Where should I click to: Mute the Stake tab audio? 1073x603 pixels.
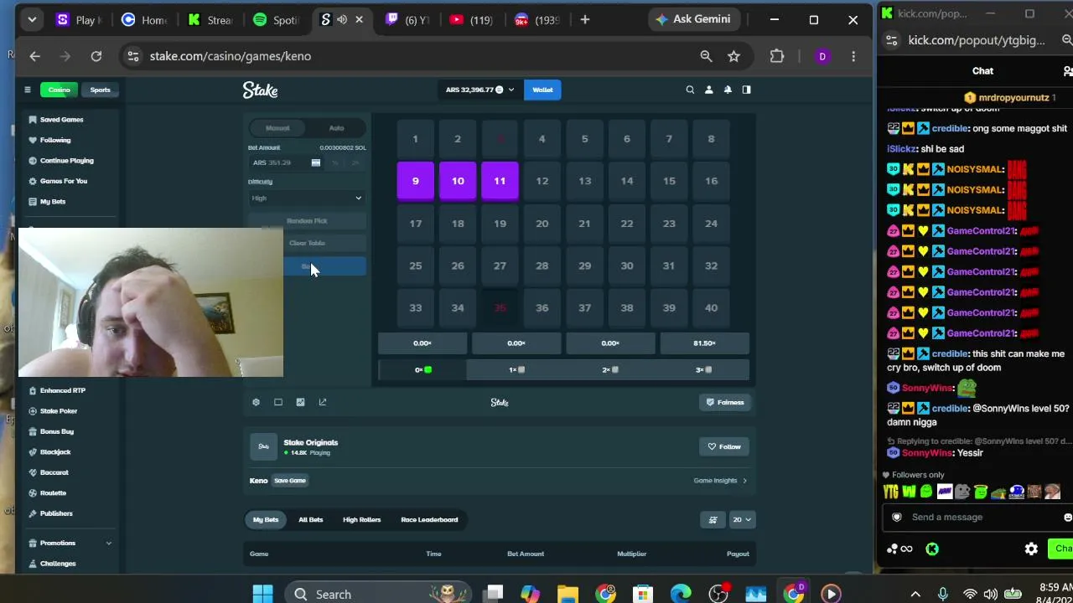tap(342, 19)
